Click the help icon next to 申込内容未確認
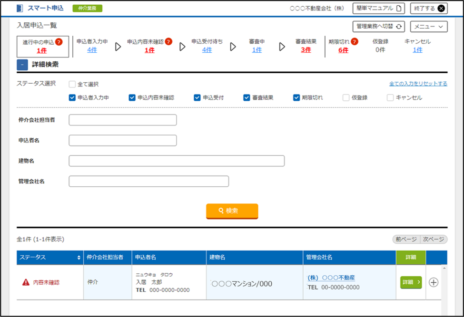Screen dimensions: 464x317 coord(168,42)
